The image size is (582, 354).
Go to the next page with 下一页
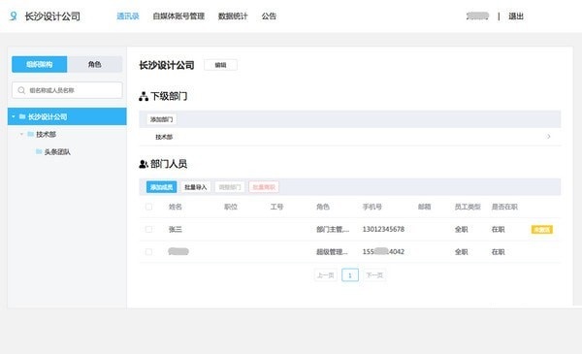click(374, 275)
